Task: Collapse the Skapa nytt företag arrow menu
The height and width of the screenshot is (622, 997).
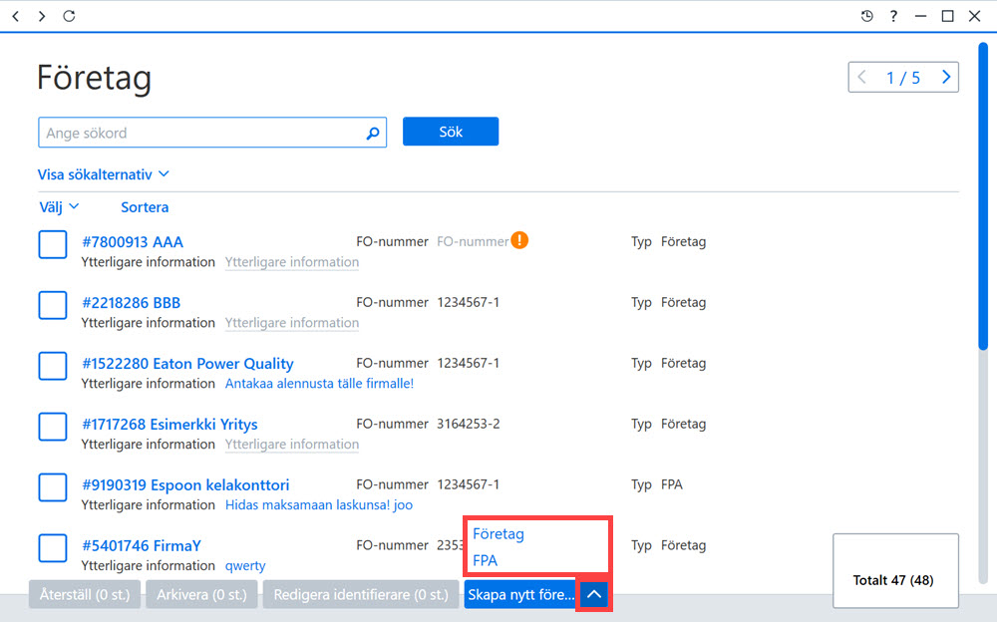Action: [x=594, y=595]
